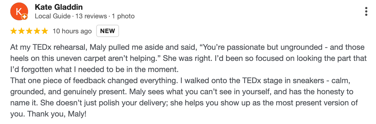Click the "Local Guide" label text
Viewport: 376px width, 124px height.
53,16
